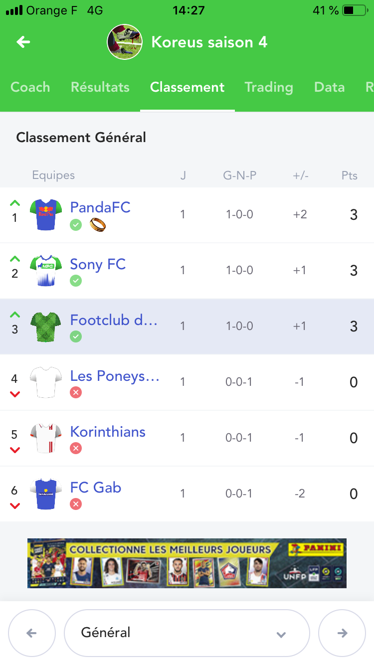Tap the Panini collection ad banner

click(x=187, y=563)
